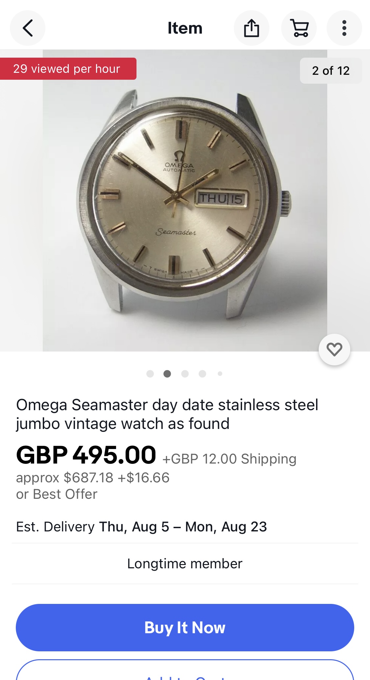
Task: Open the three-dot more options menu
Action: 344,28
